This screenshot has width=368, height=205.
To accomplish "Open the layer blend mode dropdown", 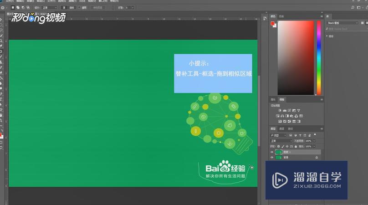I will (x=281, y=141).
